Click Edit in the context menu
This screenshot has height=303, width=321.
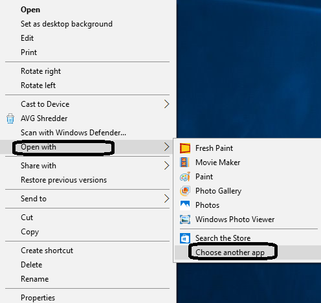[x=27, y=38]
